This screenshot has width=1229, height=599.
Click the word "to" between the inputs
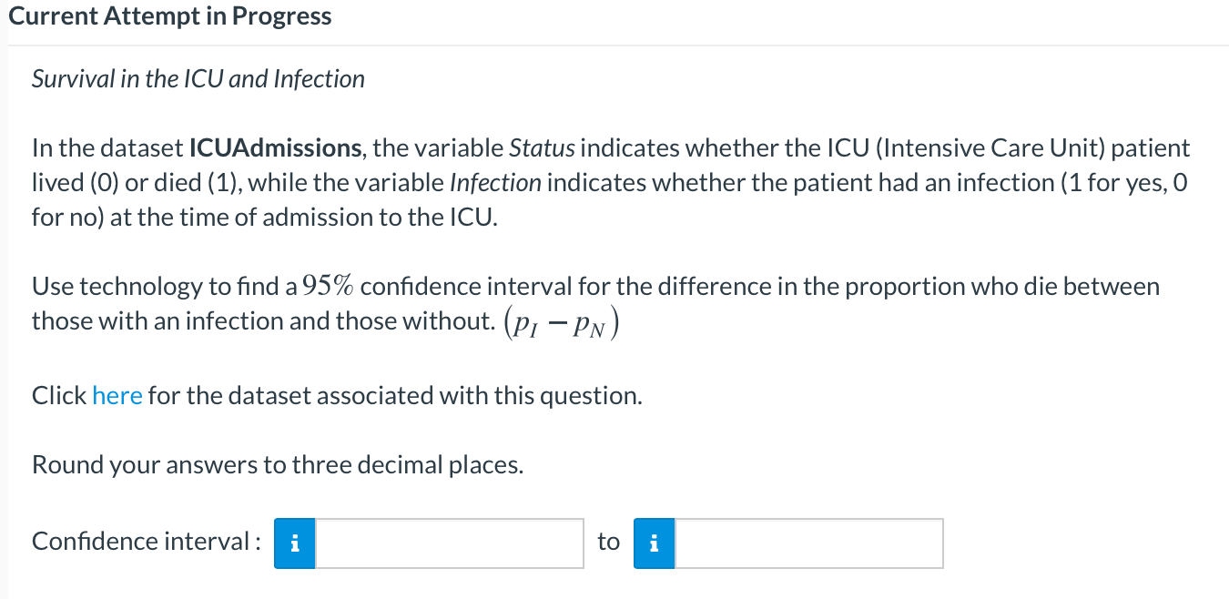pos(608,542)
